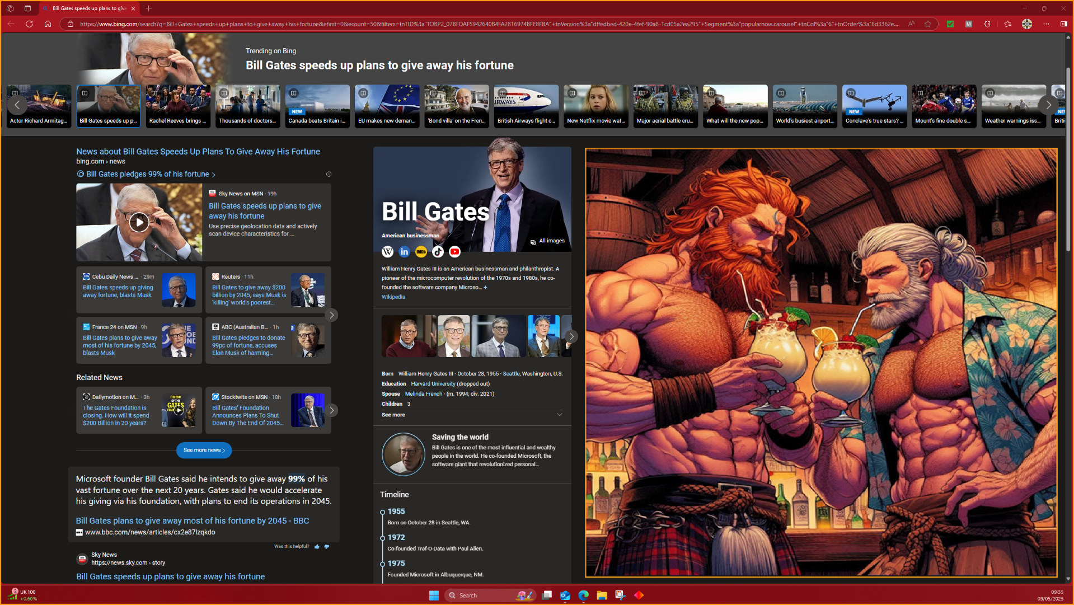Select 'Actor Richard Armitag...' trending card

39,106
